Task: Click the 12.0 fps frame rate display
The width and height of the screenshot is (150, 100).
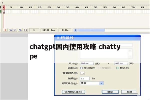Action: tap(49, 30)
